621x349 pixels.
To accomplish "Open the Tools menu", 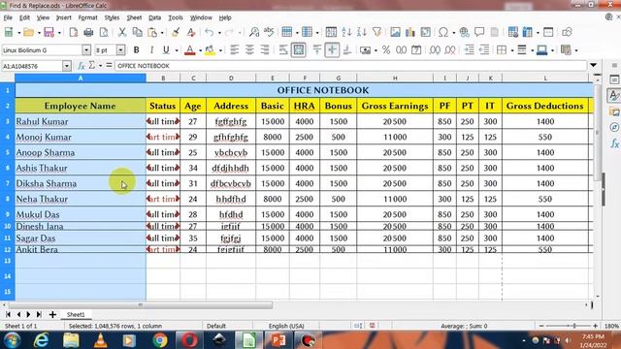I will [176, 17].
